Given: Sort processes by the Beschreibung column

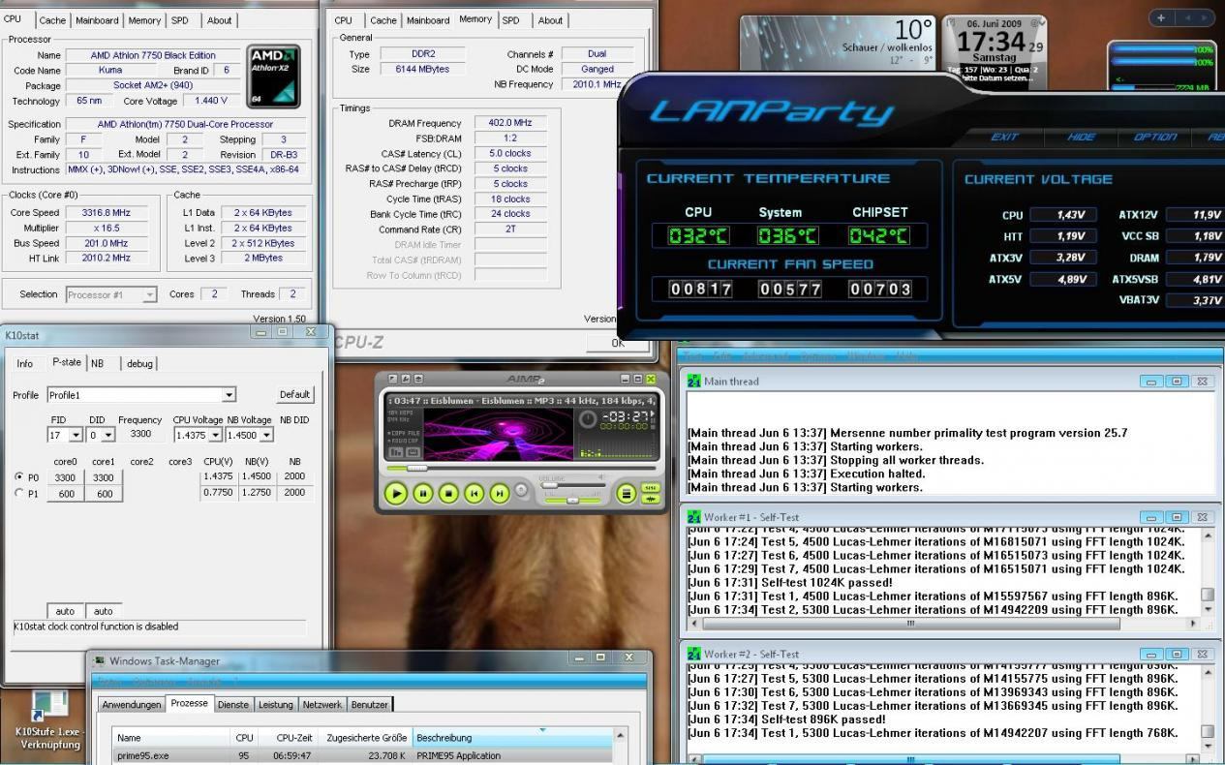Looking at the screenshot, I should tap(513, 738).
